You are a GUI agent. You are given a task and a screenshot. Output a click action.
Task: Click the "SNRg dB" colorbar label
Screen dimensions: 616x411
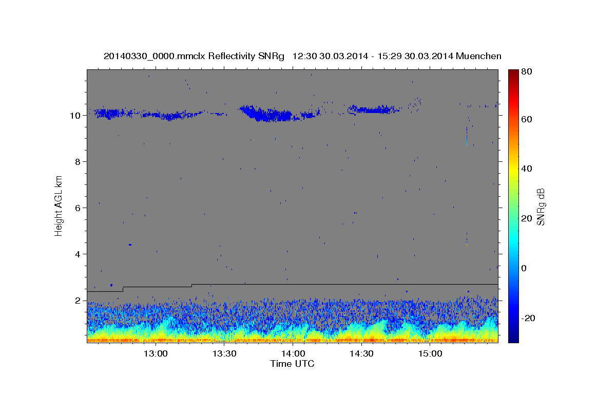541,207
